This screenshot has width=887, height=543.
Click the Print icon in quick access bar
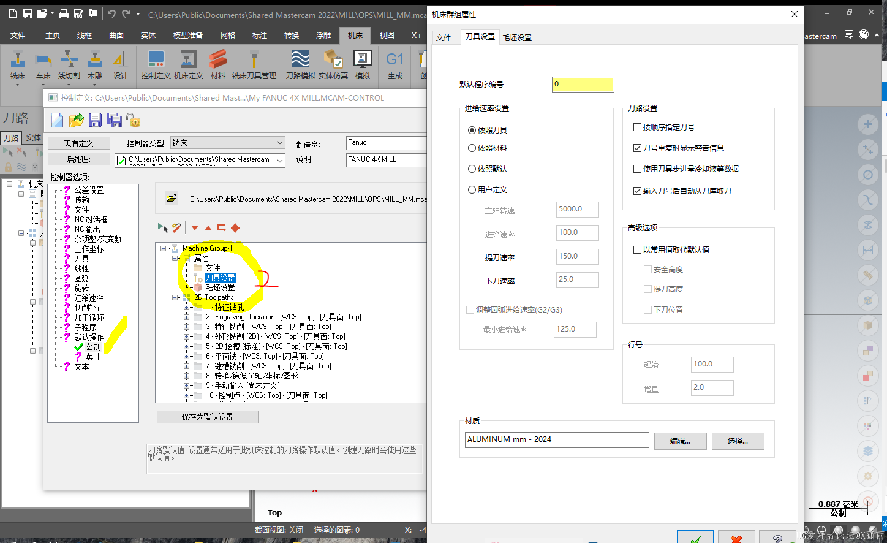(64, 13)
